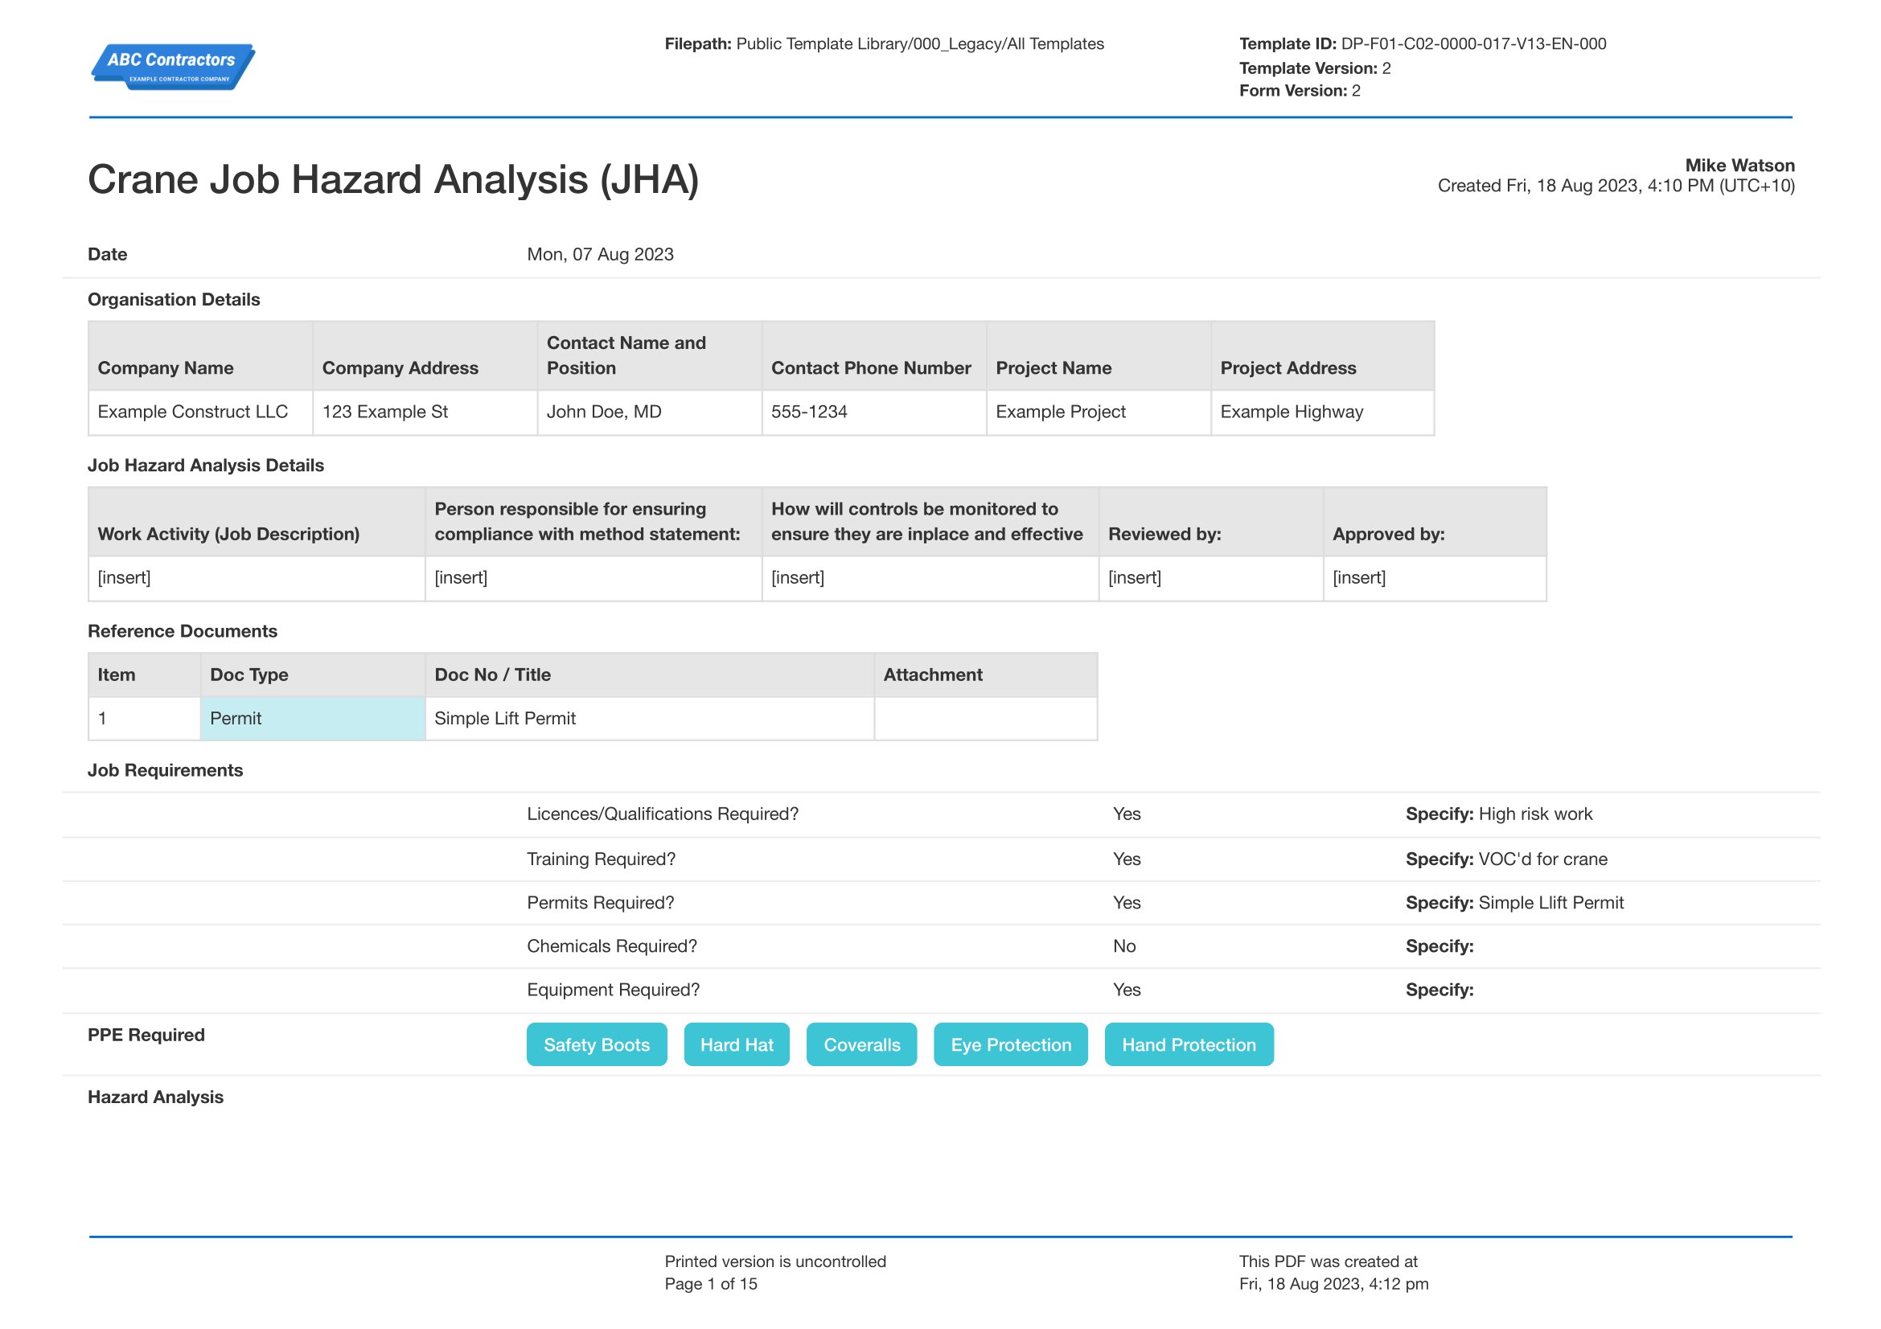The image size is (1881, 1329).
Task: Click the Licences/Qualifications Required? question
Action: tap(663, 814)
